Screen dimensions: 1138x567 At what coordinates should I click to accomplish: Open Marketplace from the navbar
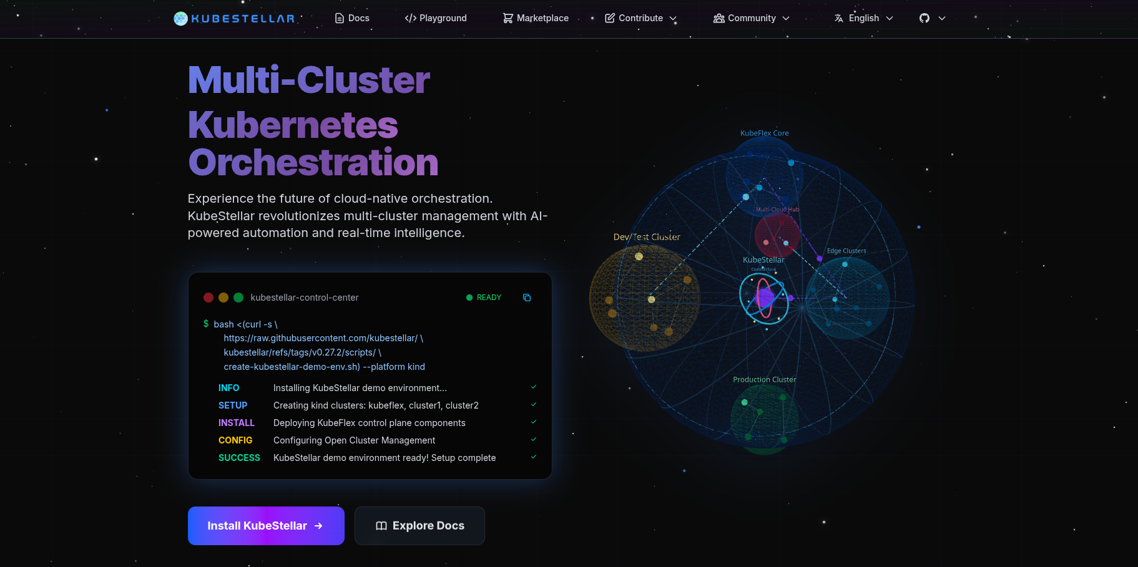tap(536, 18)
